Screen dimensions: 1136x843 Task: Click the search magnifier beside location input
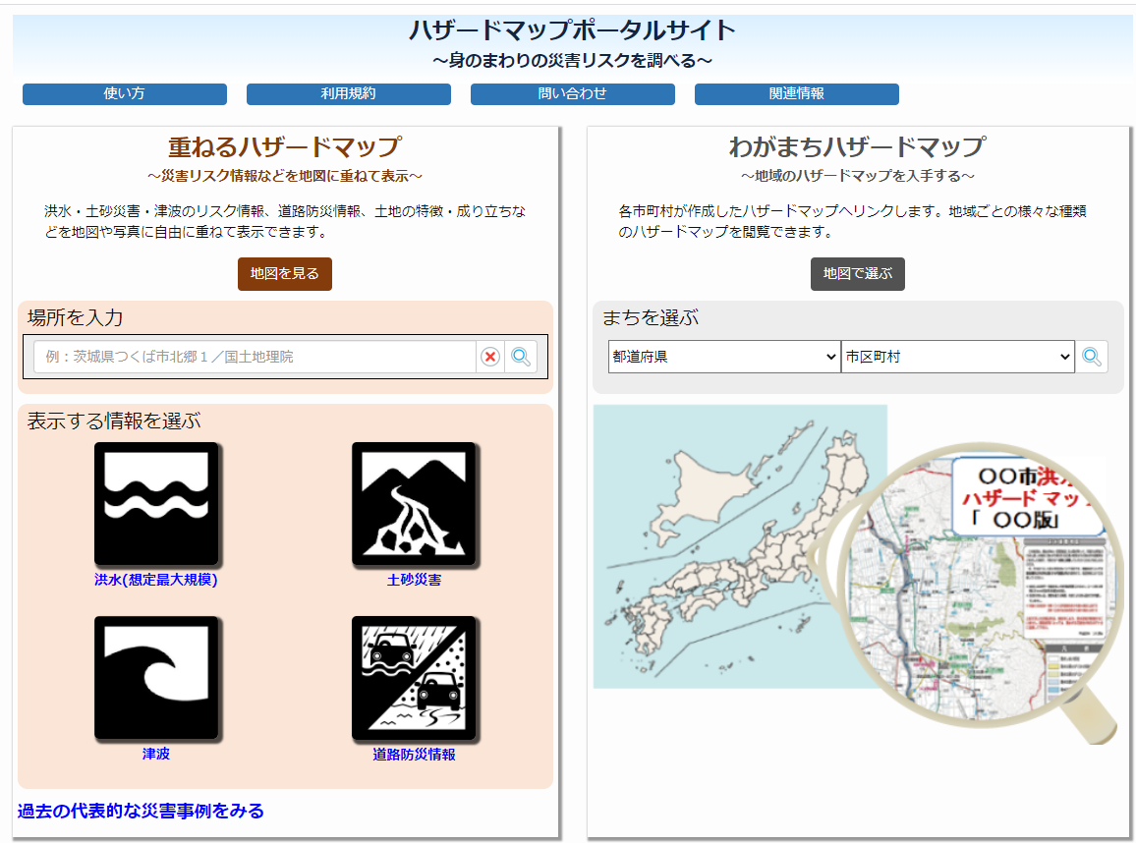[521, 357]
